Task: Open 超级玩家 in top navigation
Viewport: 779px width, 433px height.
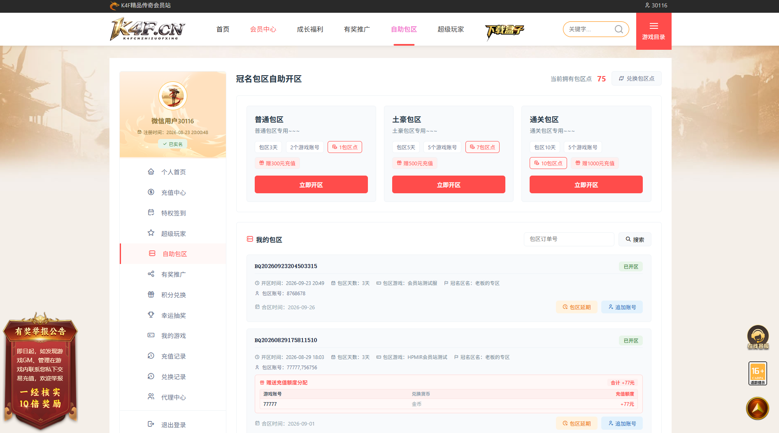Action: pos(451,29)
